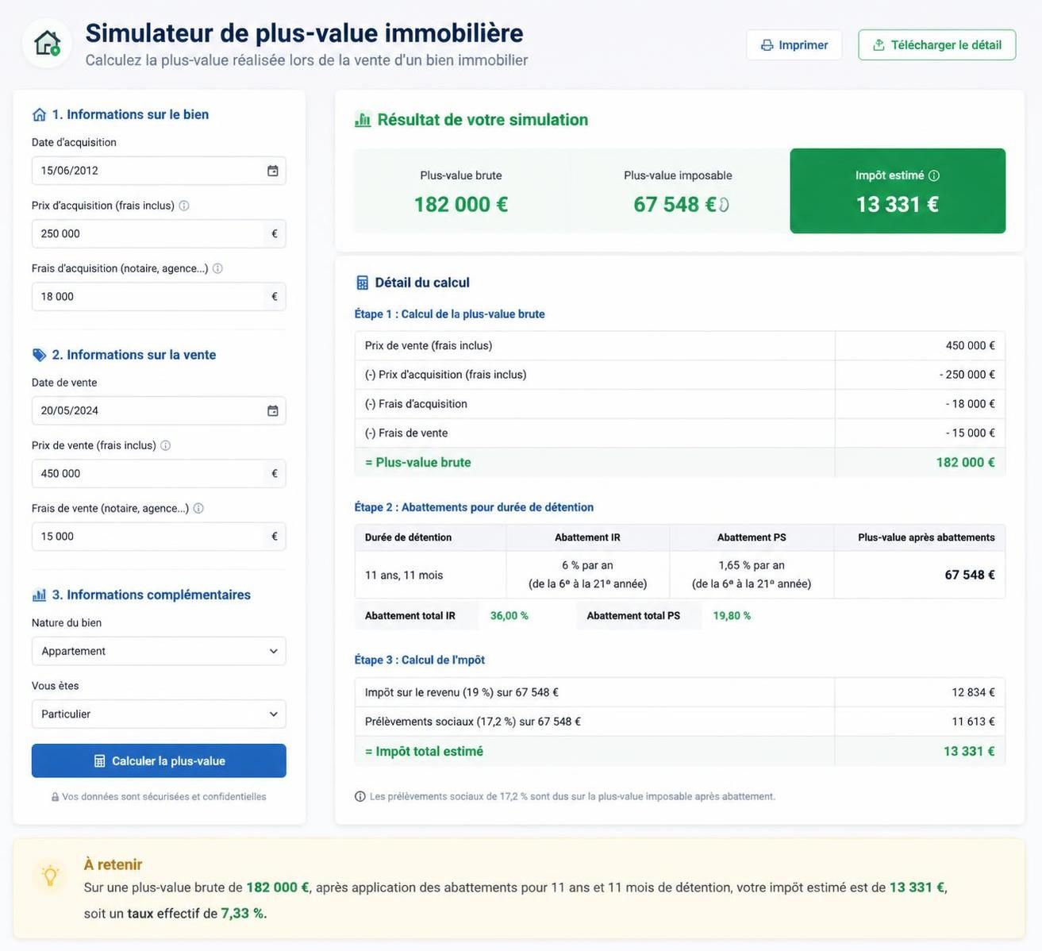Edit Frais d'acquisition field showing 18 000
1042x951 pixels.
tap(159, 296)
